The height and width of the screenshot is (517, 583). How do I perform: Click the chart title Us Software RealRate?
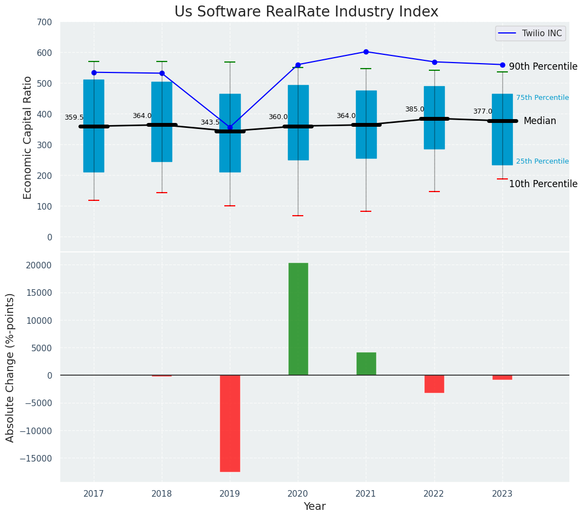[306, 12]
